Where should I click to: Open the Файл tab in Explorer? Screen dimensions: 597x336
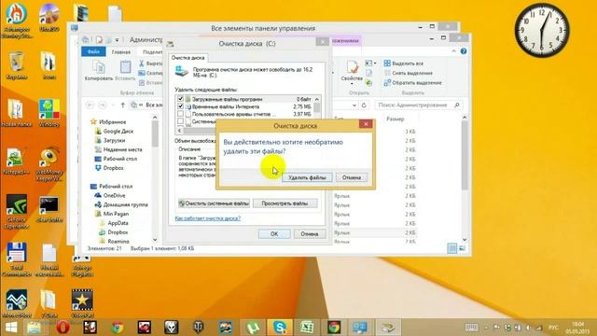pos(93,52)
